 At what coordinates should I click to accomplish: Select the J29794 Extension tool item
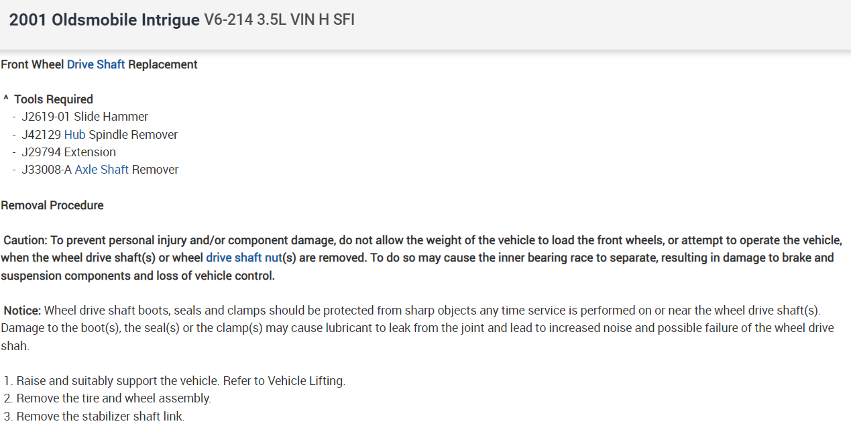tap(68, 152)
